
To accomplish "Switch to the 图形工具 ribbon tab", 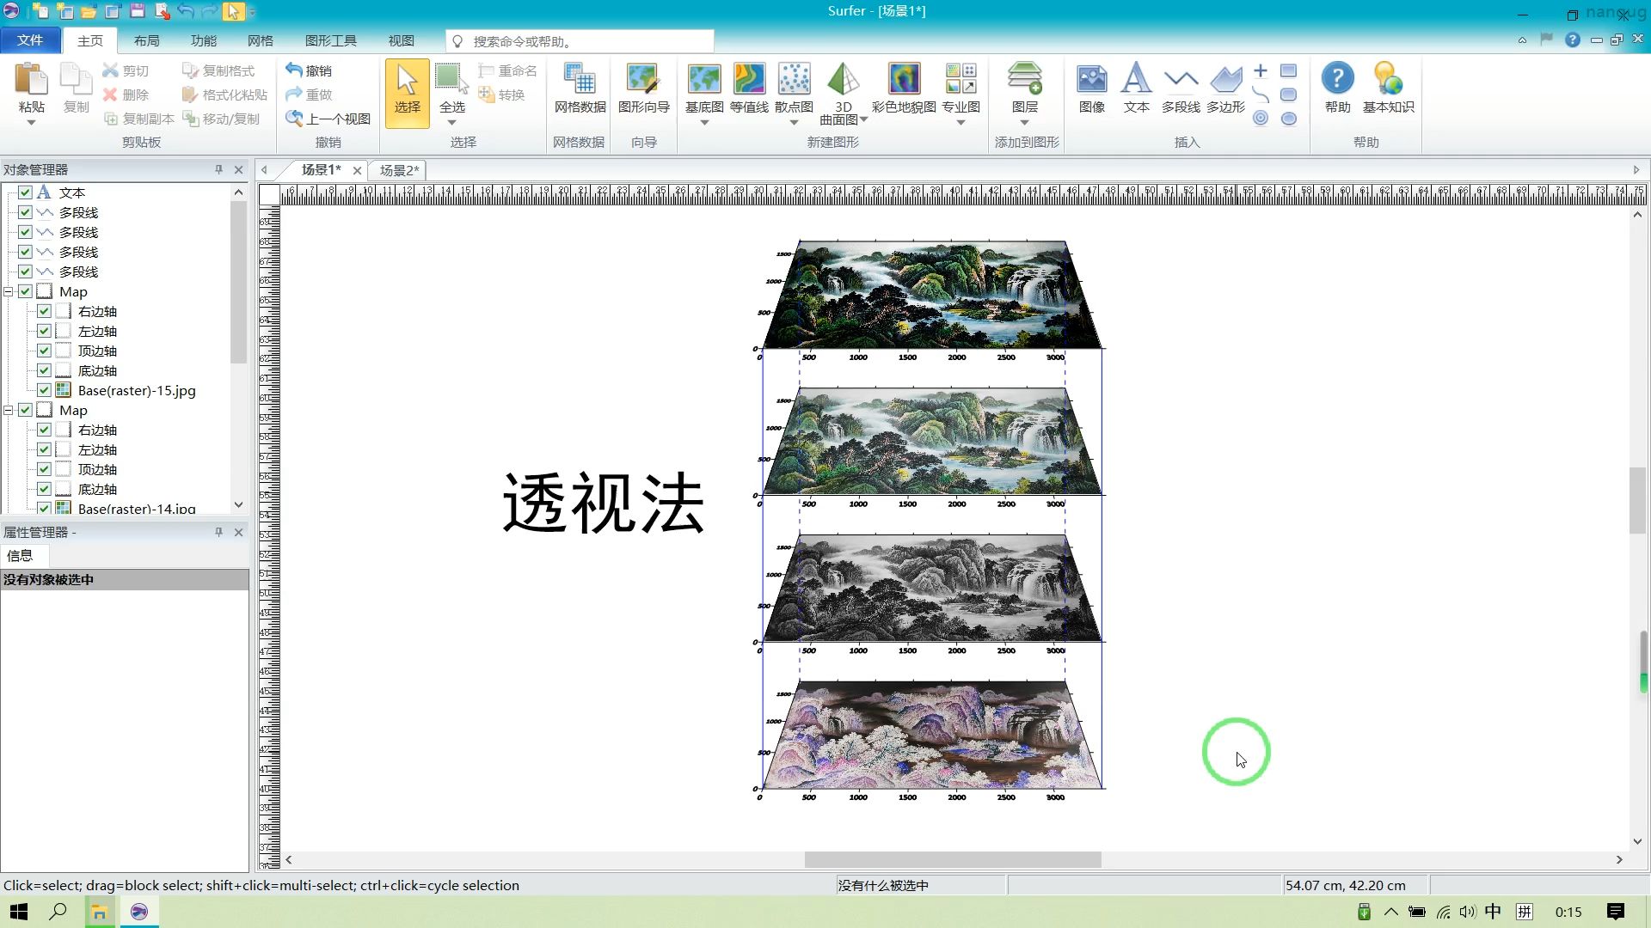I will coord(331,40).
